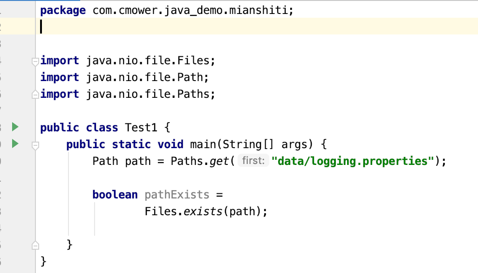Click the java.nio.file.Paths import
This screenshot has height=273, width=478.
click(148, 94)
